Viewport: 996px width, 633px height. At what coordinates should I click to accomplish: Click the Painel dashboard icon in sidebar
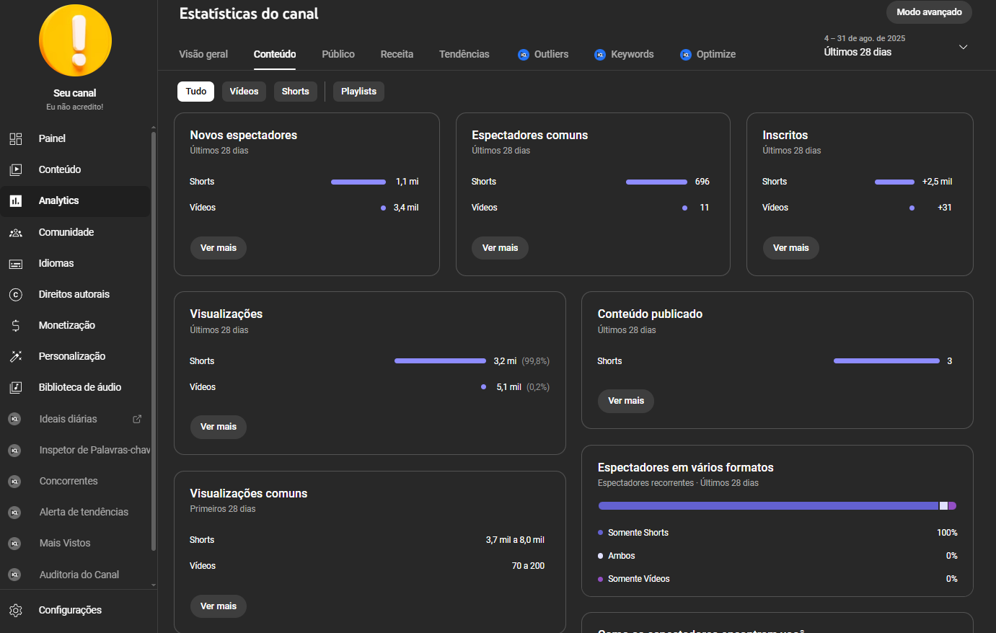tap(16, 138)
